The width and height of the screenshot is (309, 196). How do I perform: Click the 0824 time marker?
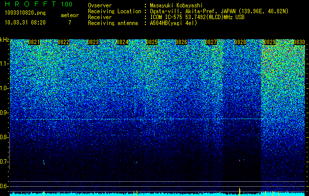(122, 42)
